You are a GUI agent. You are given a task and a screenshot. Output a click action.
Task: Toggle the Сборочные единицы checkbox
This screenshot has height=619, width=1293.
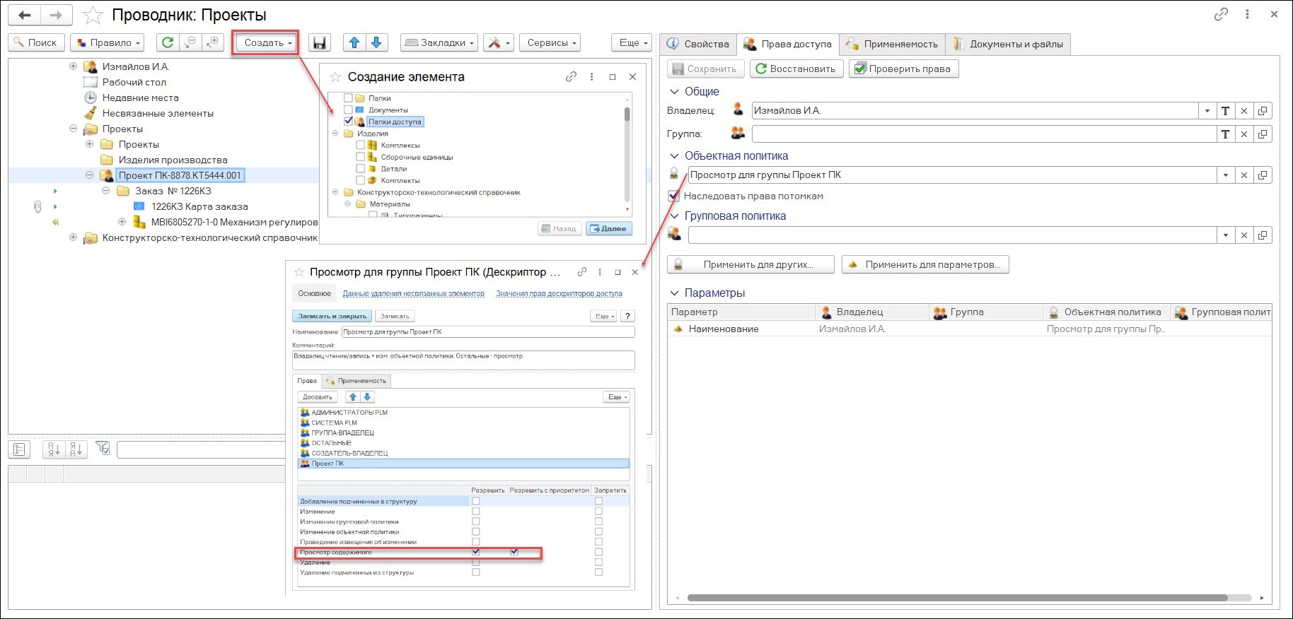[x=361, y=157]
